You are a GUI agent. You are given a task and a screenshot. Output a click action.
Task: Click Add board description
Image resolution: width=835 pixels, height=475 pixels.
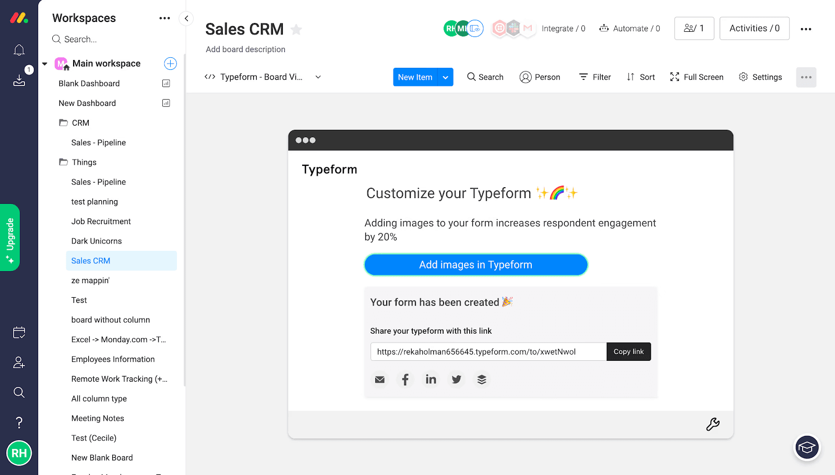[x=246, y=50]
